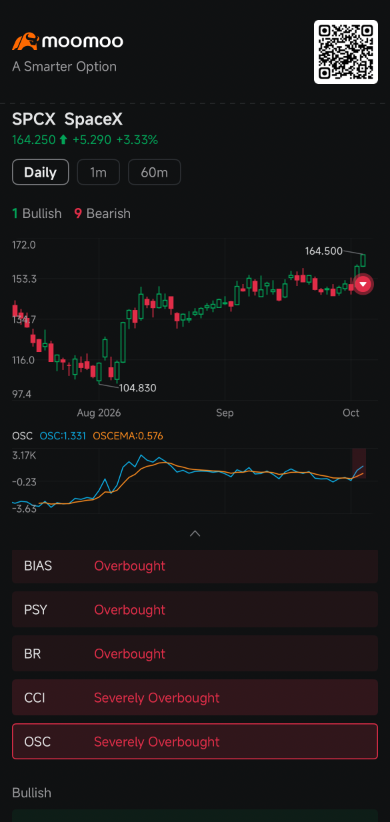Click the blue OSC value legend

(x=63, y=436)
